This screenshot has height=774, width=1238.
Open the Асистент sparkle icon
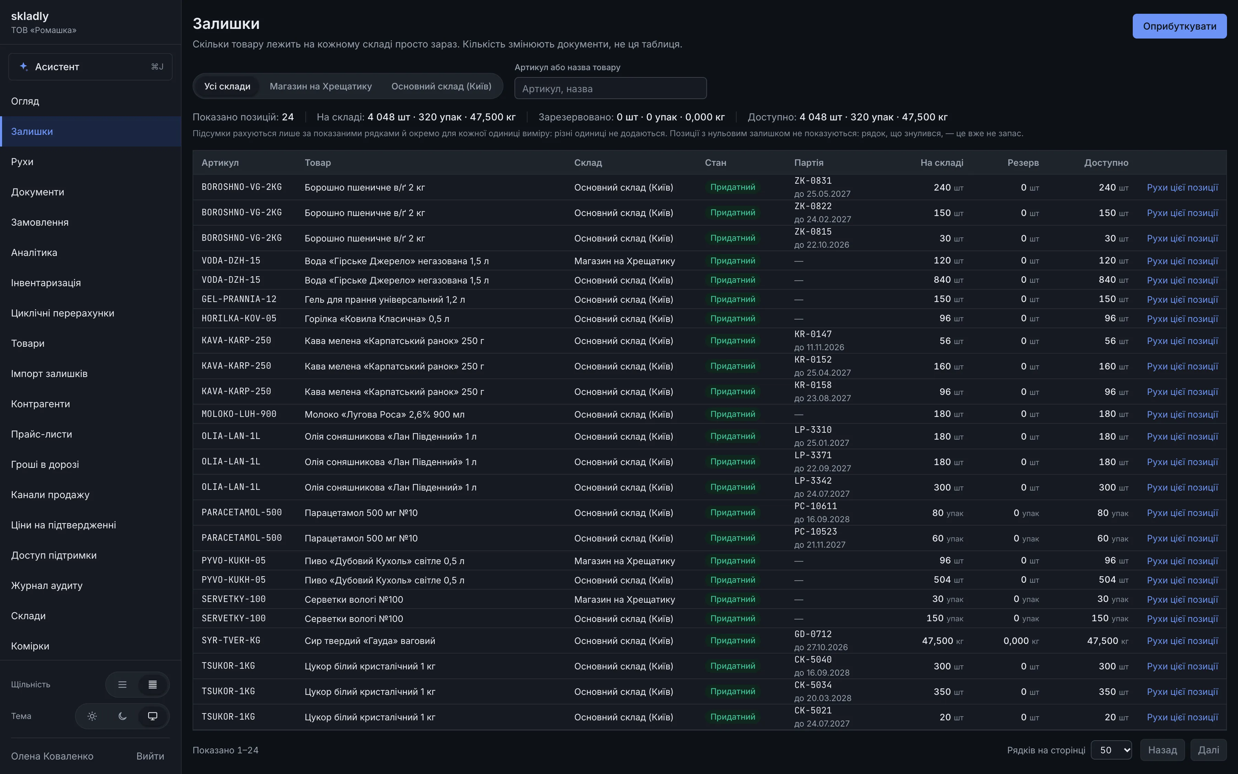click(23, 66)
